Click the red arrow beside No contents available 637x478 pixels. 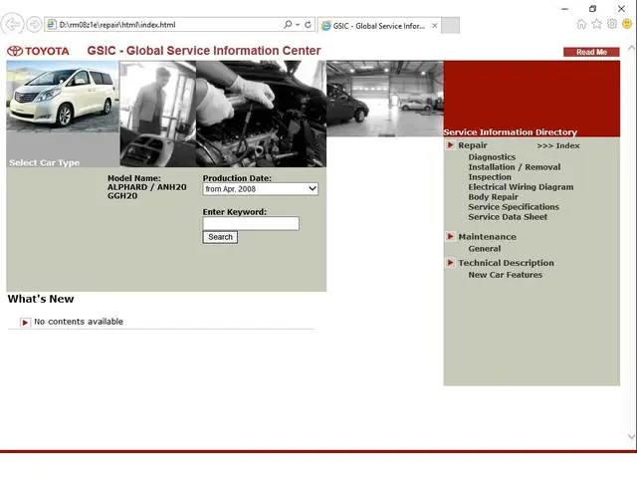(25, 323)
